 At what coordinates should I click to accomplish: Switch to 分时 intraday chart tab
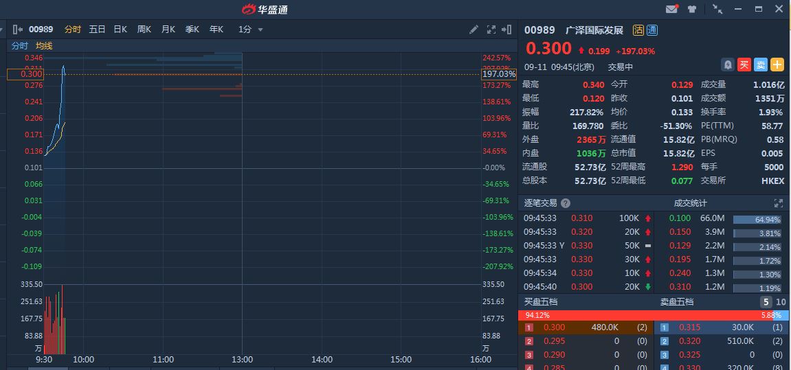click(73, 30)
